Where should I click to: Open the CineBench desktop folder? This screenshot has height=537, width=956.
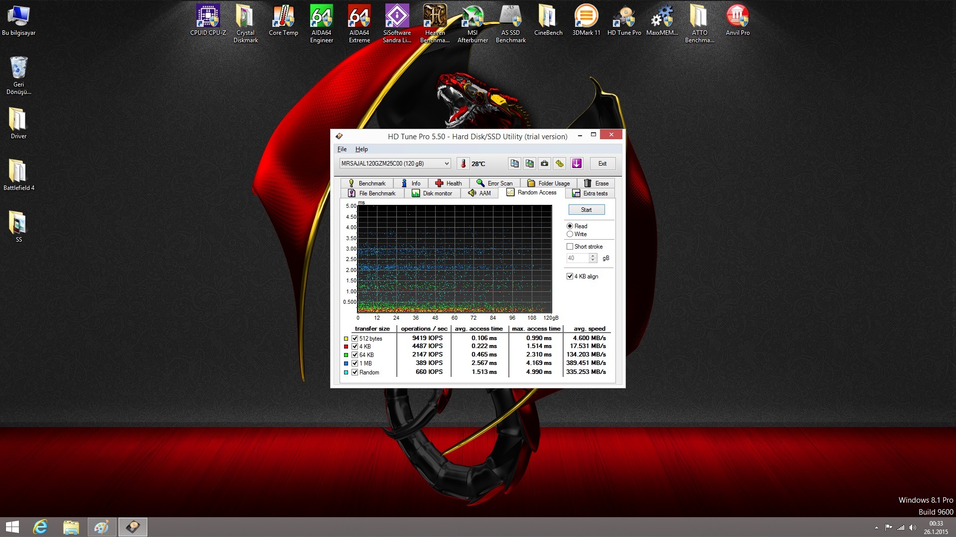548,20
